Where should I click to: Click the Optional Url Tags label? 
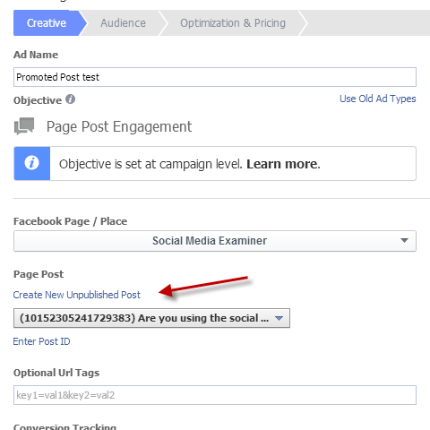coord(56,373)
